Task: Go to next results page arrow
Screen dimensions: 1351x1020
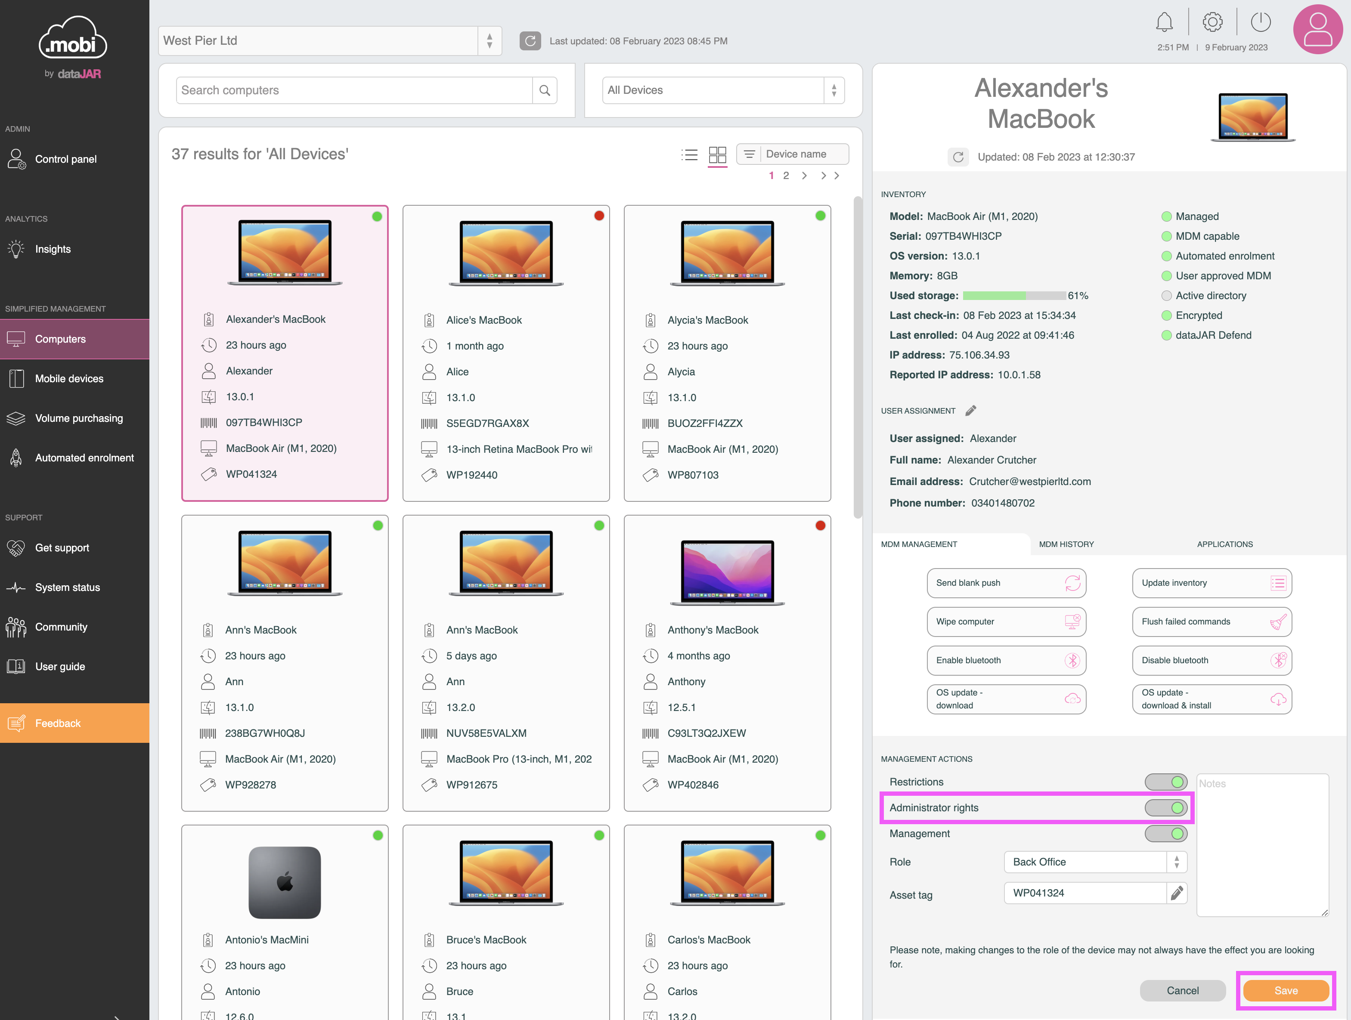Action: click(804, 176)
